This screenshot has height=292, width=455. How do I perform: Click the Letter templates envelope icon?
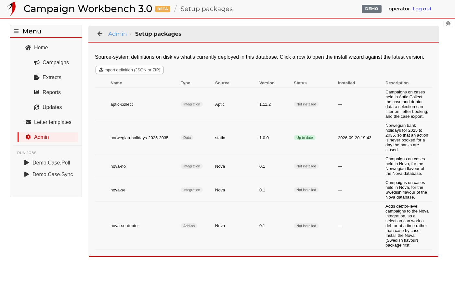(28, 122)
